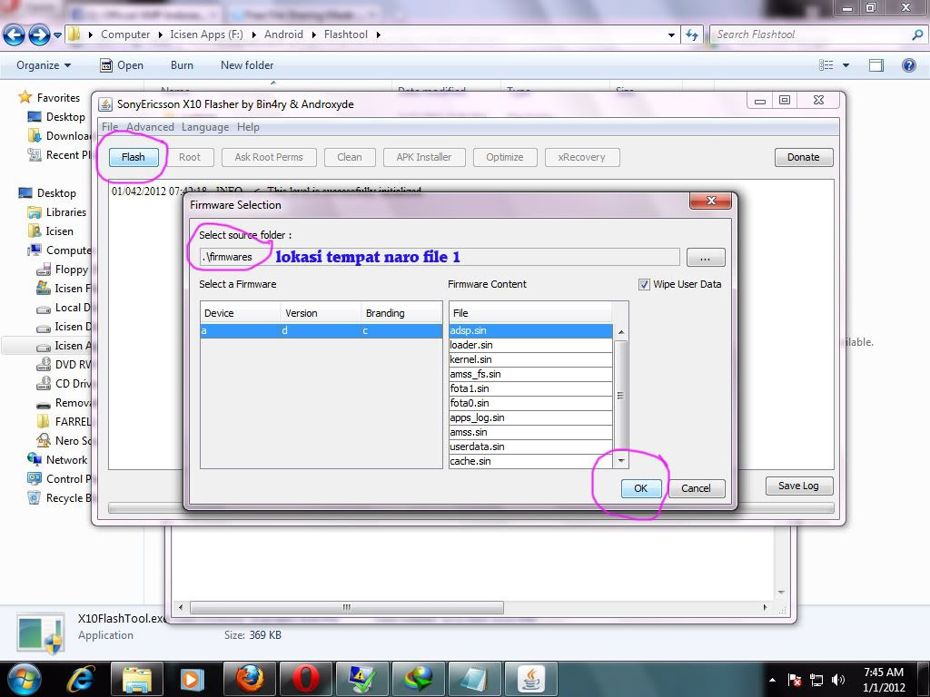Click the Ask Root Perms button

[269, 157]
